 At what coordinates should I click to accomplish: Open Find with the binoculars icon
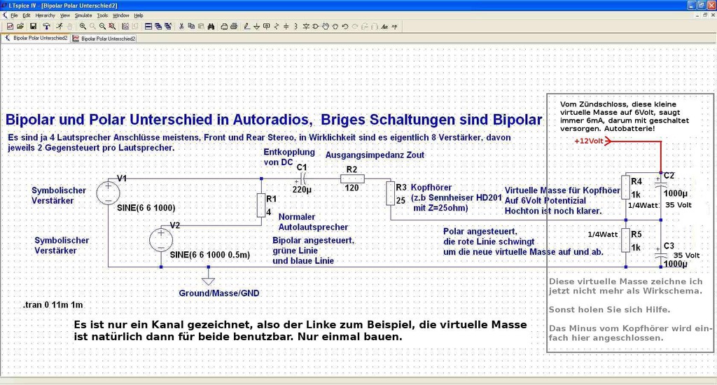click(x=211, y=27)
